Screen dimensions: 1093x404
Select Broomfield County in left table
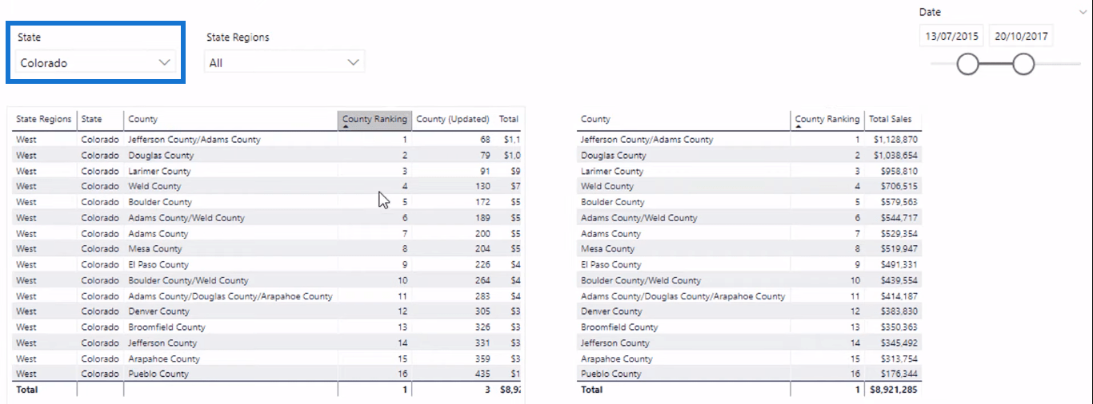coord(166,327)
